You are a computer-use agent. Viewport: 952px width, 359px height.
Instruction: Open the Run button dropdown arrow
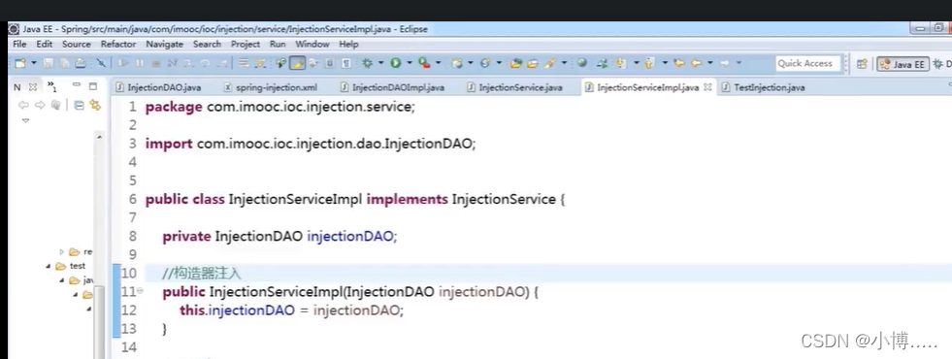click(x=410, y=62)
